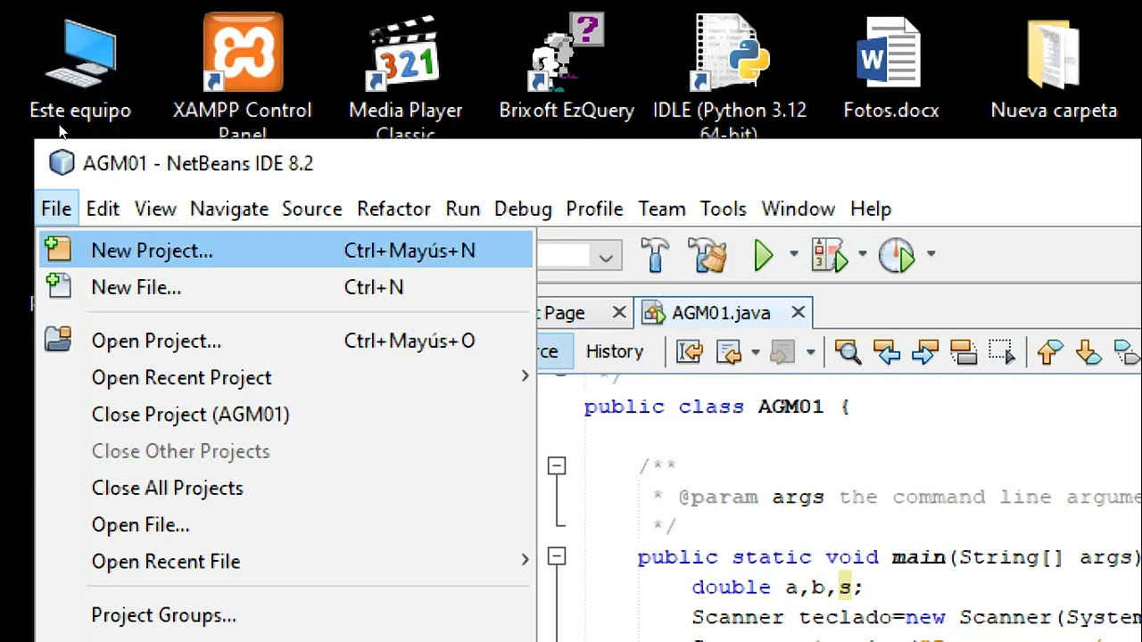Image resolution: width=1142 pixels, height=642 pixels.
Task: Open the Forward navigation history dropdown arrow
Action: pos(810,352)
